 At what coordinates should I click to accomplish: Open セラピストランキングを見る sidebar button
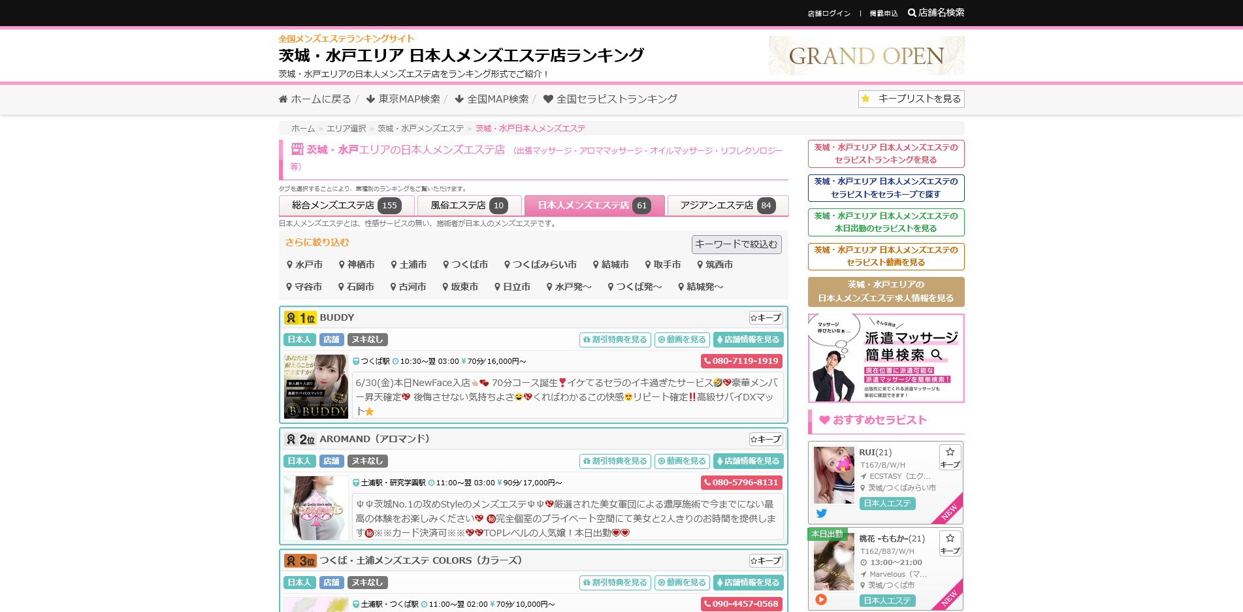[886, 154]
